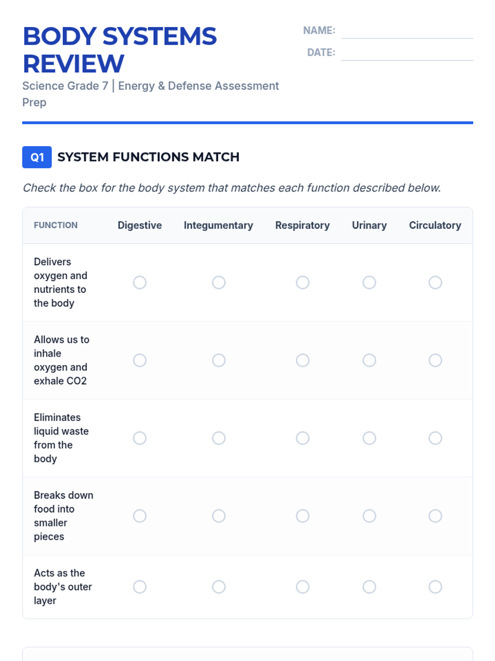Click the DATE input line
Screen dimensions: 495x661
tap(407, 53)
